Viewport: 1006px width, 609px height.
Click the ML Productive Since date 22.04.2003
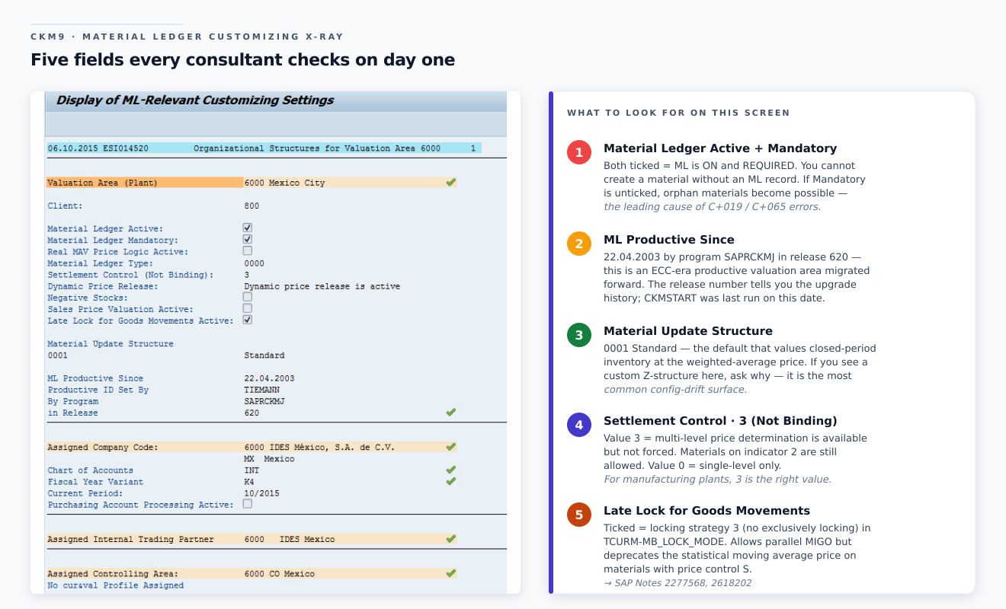pyautogui.click(x=269, y=378)
